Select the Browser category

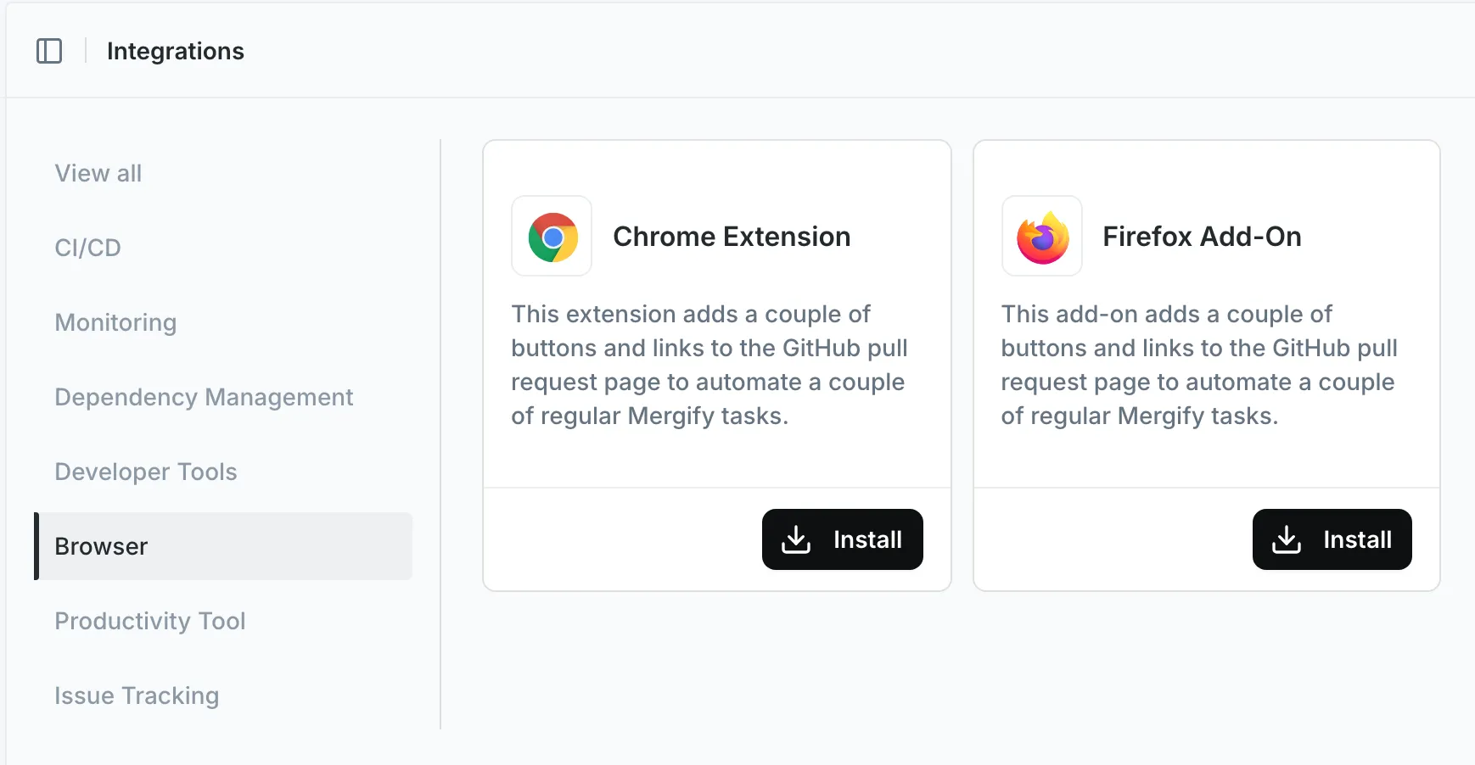click(x=223, y=546)
